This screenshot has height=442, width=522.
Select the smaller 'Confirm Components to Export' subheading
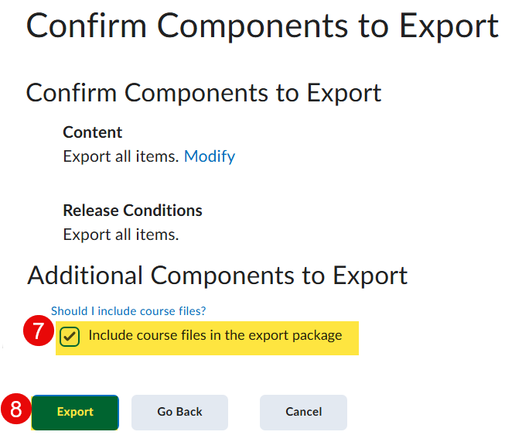[203, 93]
